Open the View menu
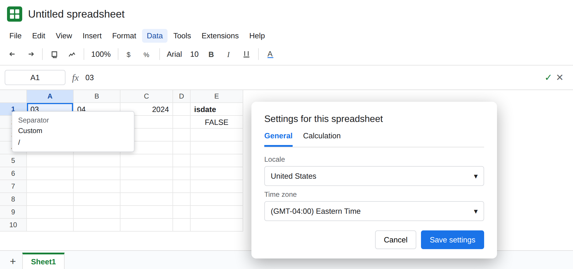The image size is (573, 269). (64, 36)
